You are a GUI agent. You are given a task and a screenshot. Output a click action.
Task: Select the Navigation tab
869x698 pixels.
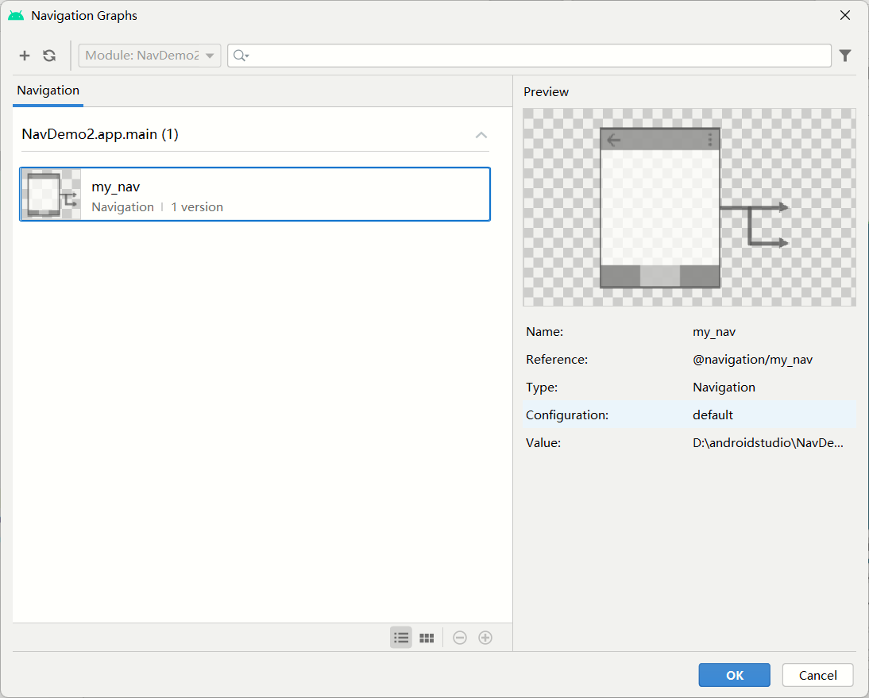click(x=48, y=91)
